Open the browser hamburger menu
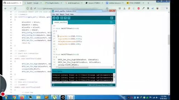Screen dimensions: 179x100 pyautogui.click(x=167, y=8)
